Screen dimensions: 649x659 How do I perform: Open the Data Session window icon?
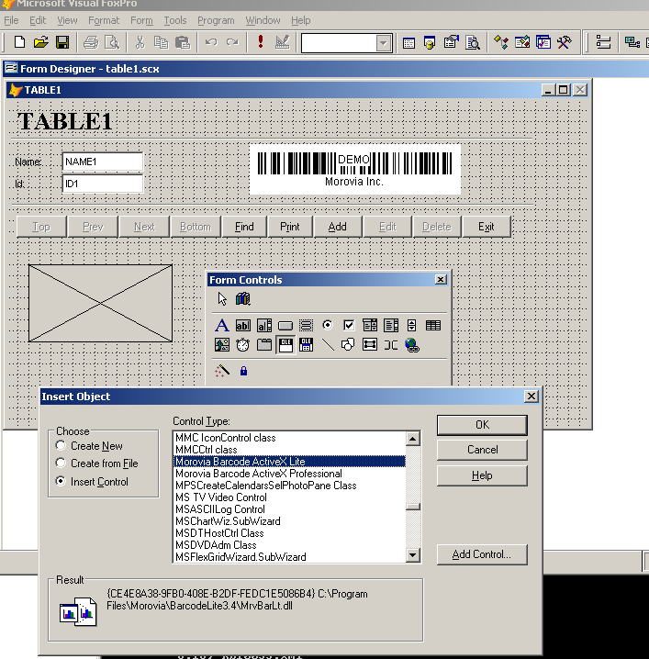click(x=430, y=43)
